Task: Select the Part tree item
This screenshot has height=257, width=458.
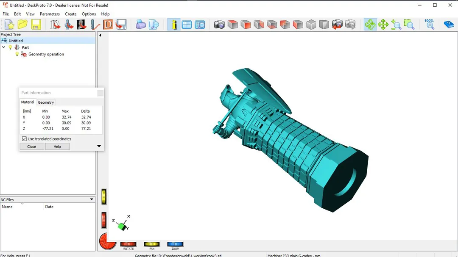Action: pos(25,47)
